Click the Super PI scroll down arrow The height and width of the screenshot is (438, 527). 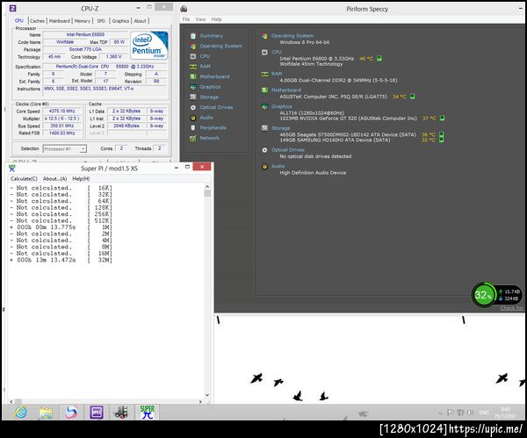[x=207, y=395]
